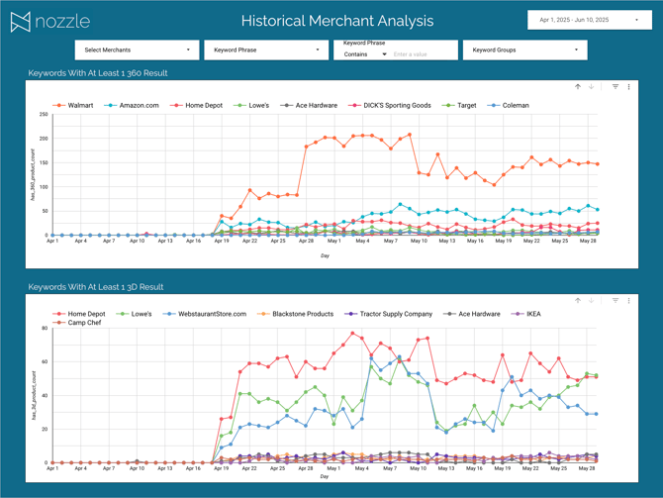Open filter icon on 3D chart
This screenshot has height=498, width=663.
click(x=616, y=301)
